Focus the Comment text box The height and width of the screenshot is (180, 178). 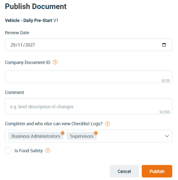click(x=89, y=106)
